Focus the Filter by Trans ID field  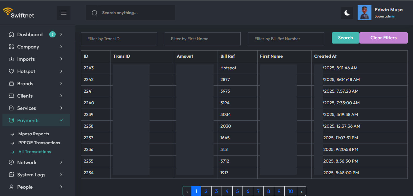(x=119, y=39)
